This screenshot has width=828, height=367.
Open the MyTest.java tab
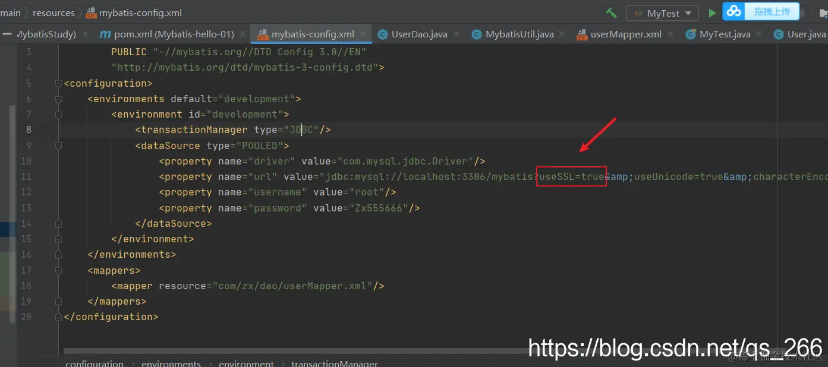tap(725, 34)
